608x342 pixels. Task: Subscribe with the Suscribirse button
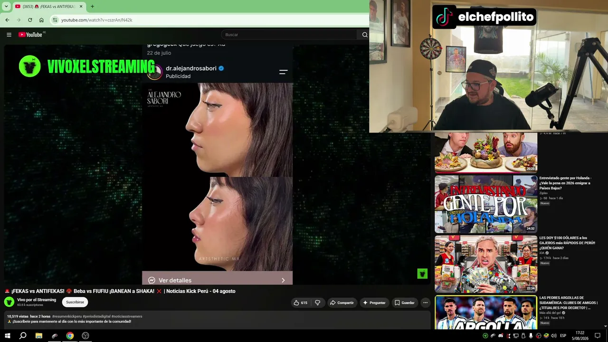[x=75, y=302]
